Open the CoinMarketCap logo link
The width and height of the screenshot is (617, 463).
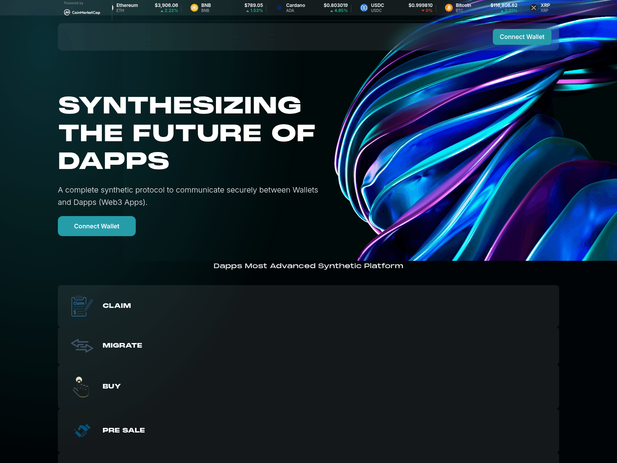[83, 11]
